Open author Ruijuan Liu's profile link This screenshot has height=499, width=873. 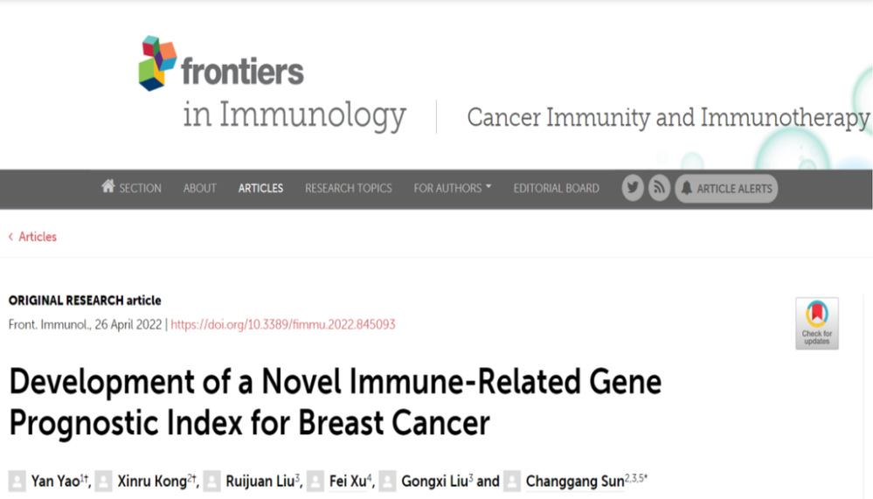pyautogui.click(x=259, y=482)
